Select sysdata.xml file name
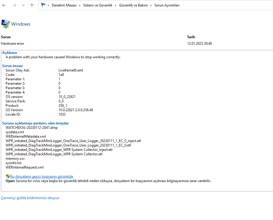The width and height of the screenshot is (273, 220). click(15, 132)
